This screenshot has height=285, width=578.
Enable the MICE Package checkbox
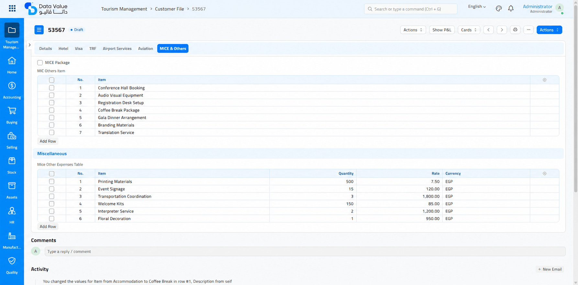tap(40, 63)
